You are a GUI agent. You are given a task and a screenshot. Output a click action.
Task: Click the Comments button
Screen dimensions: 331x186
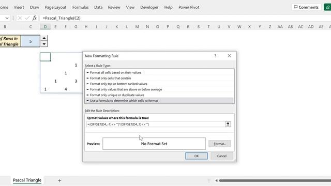[306, 7]
